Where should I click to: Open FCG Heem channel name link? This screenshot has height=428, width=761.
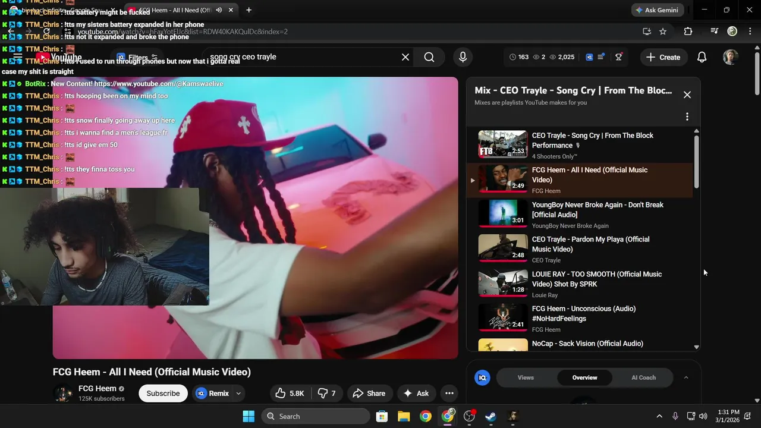[98, 388]
